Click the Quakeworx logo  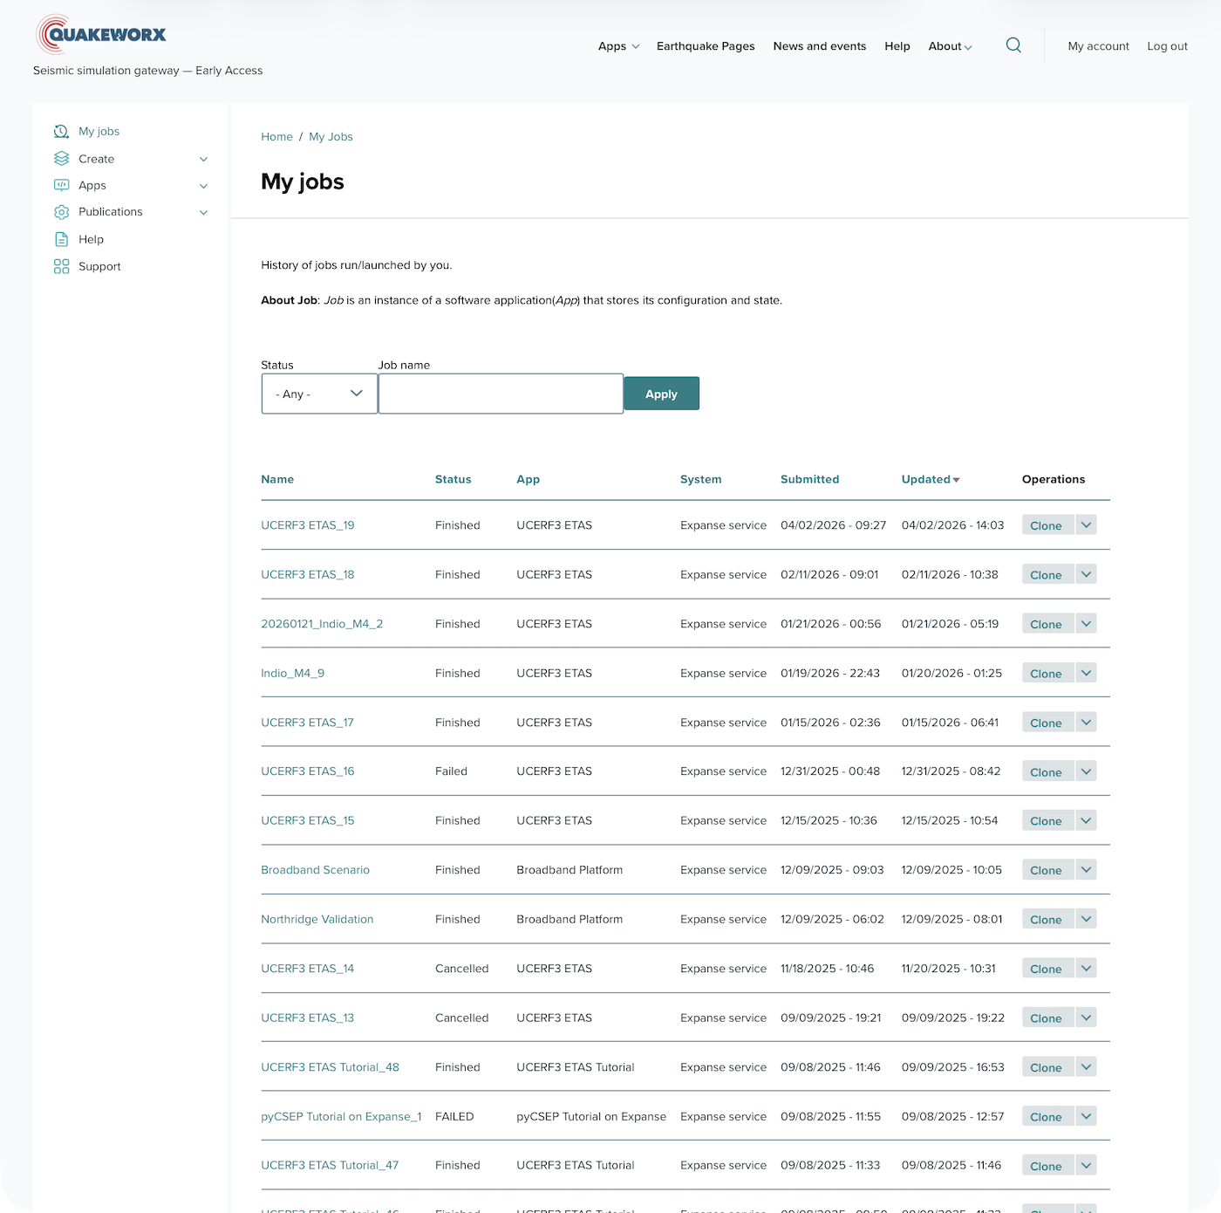[x=100, y=34]
